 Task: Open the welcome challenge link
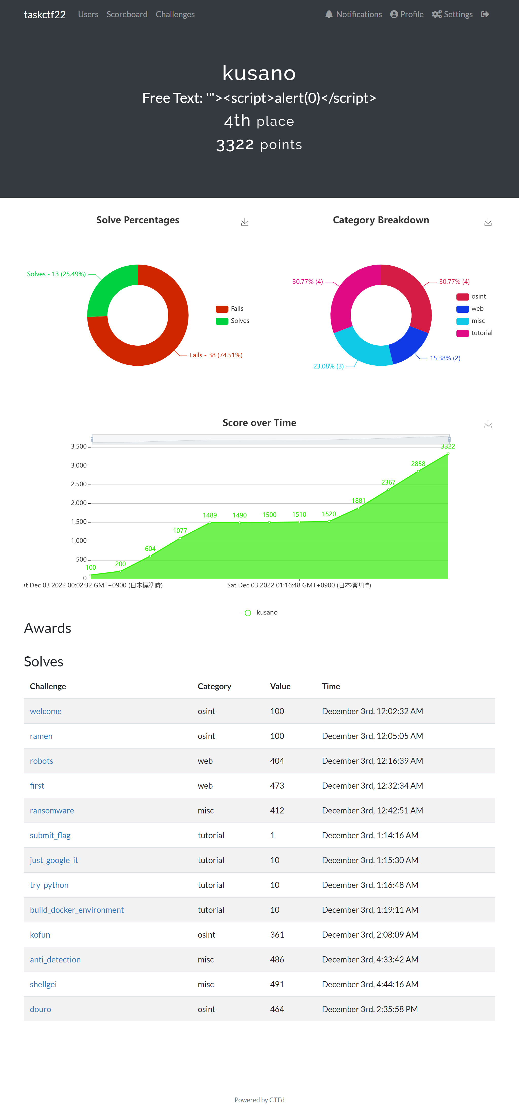coord(45,711)
